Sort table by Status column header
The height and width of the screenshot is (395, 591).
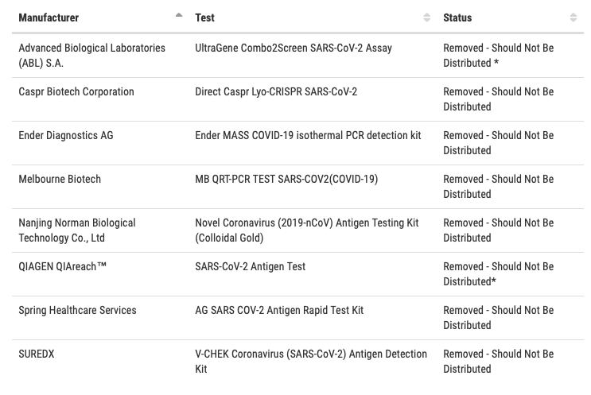(x=457, y=17)
